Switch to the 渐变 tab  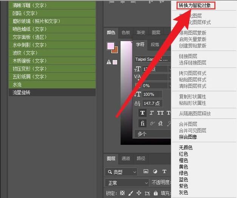click(141, 32)
